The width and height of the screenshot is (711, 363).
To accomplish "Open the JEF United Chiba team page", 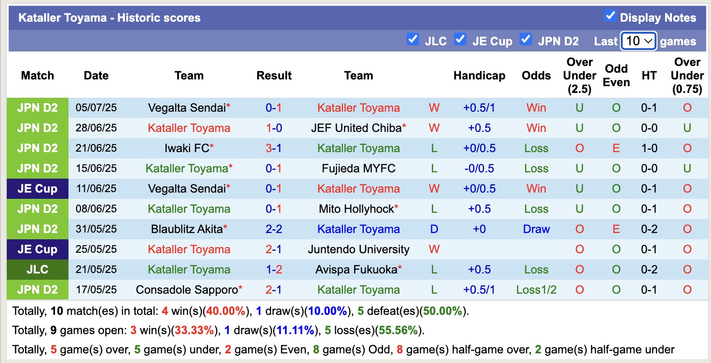I will click(355, 128).
